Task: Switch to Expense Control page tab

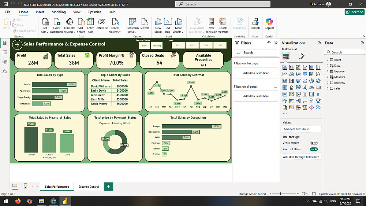Action: [89, 187]
